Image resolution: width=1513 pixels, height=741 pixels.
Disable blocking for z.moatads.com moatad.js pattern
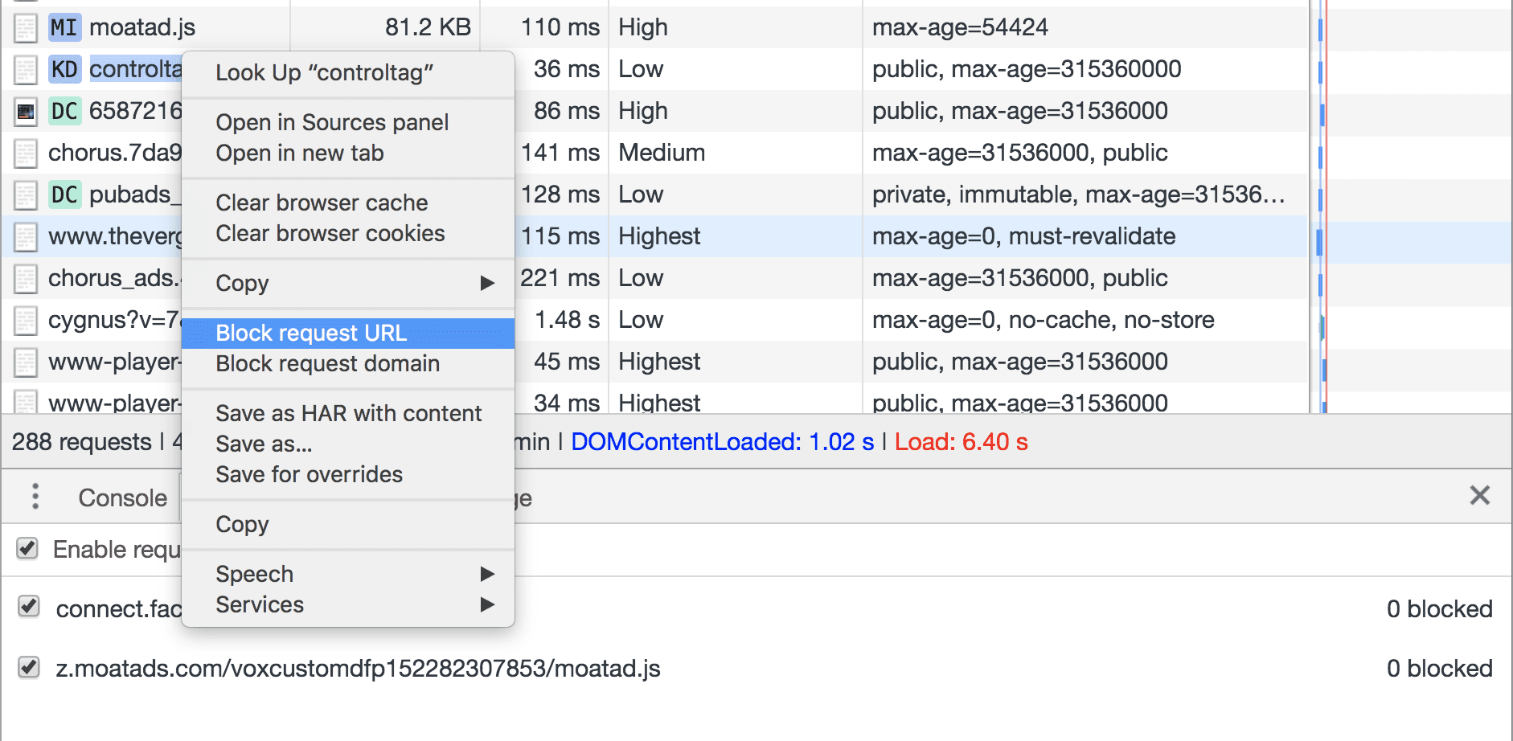point(29,668)
